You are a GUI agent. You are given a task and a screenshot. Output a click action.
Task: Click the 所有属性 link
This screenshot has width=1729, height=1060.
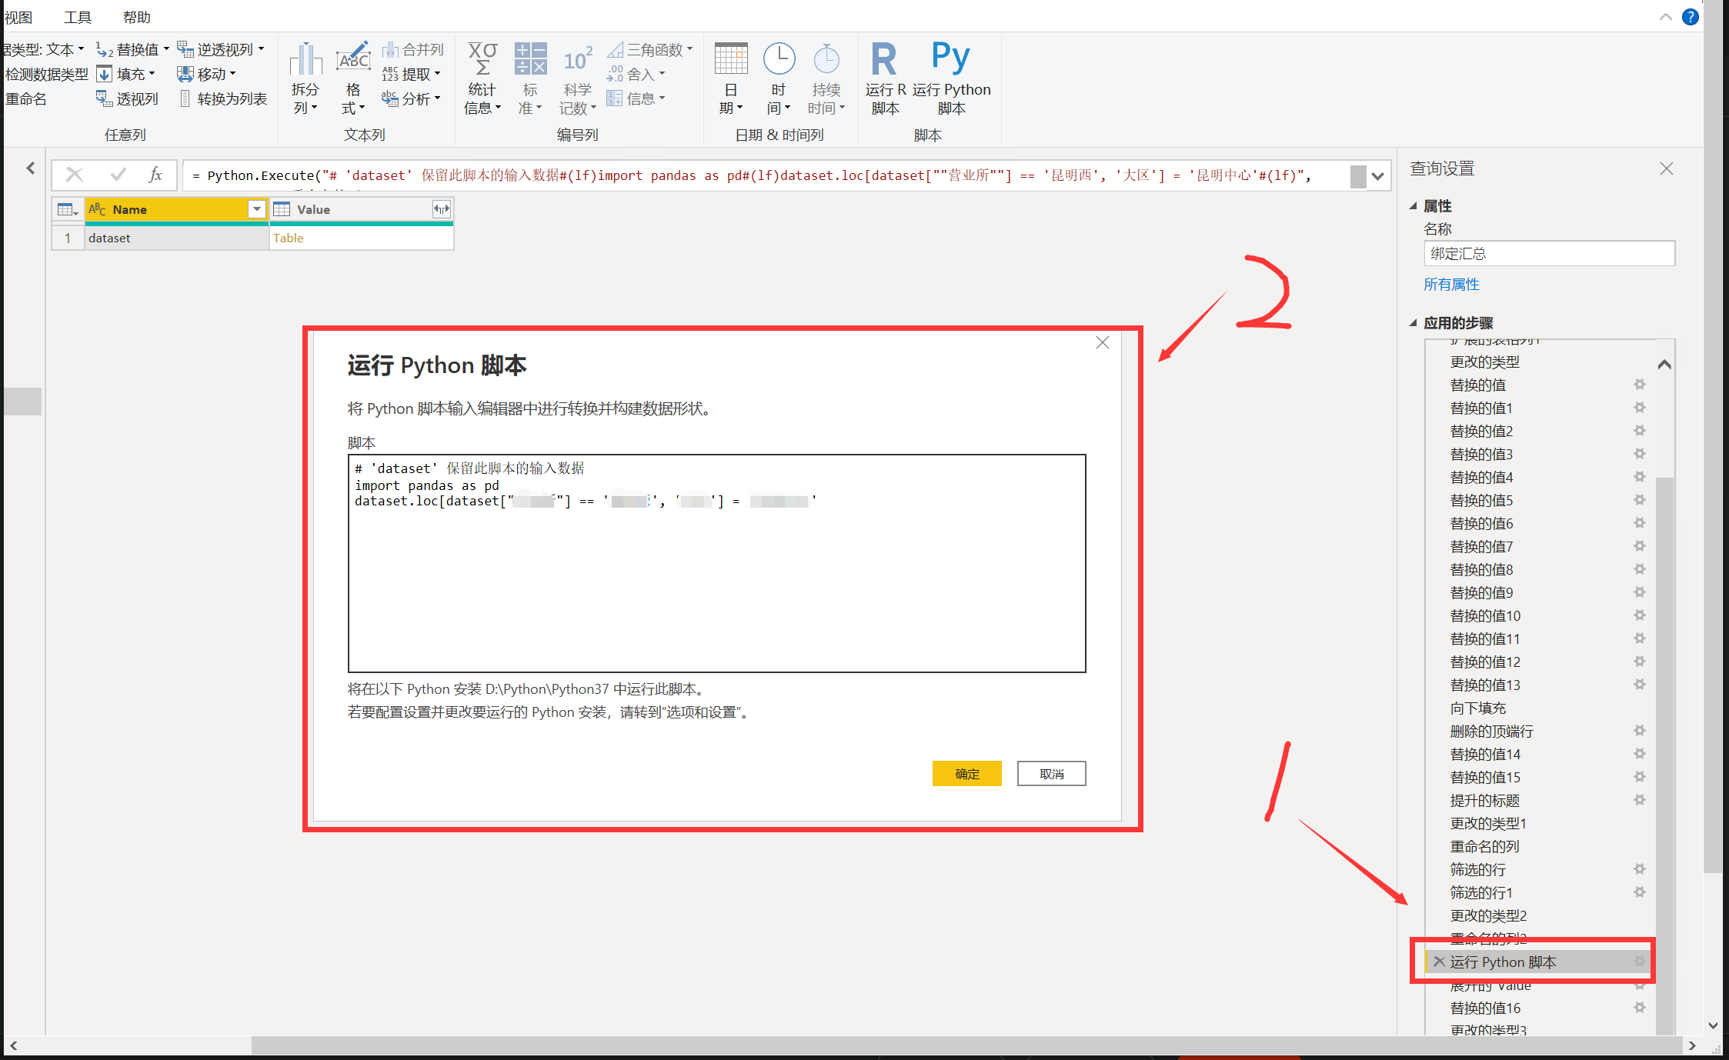pyautogui.click(x=1451, y=285)
